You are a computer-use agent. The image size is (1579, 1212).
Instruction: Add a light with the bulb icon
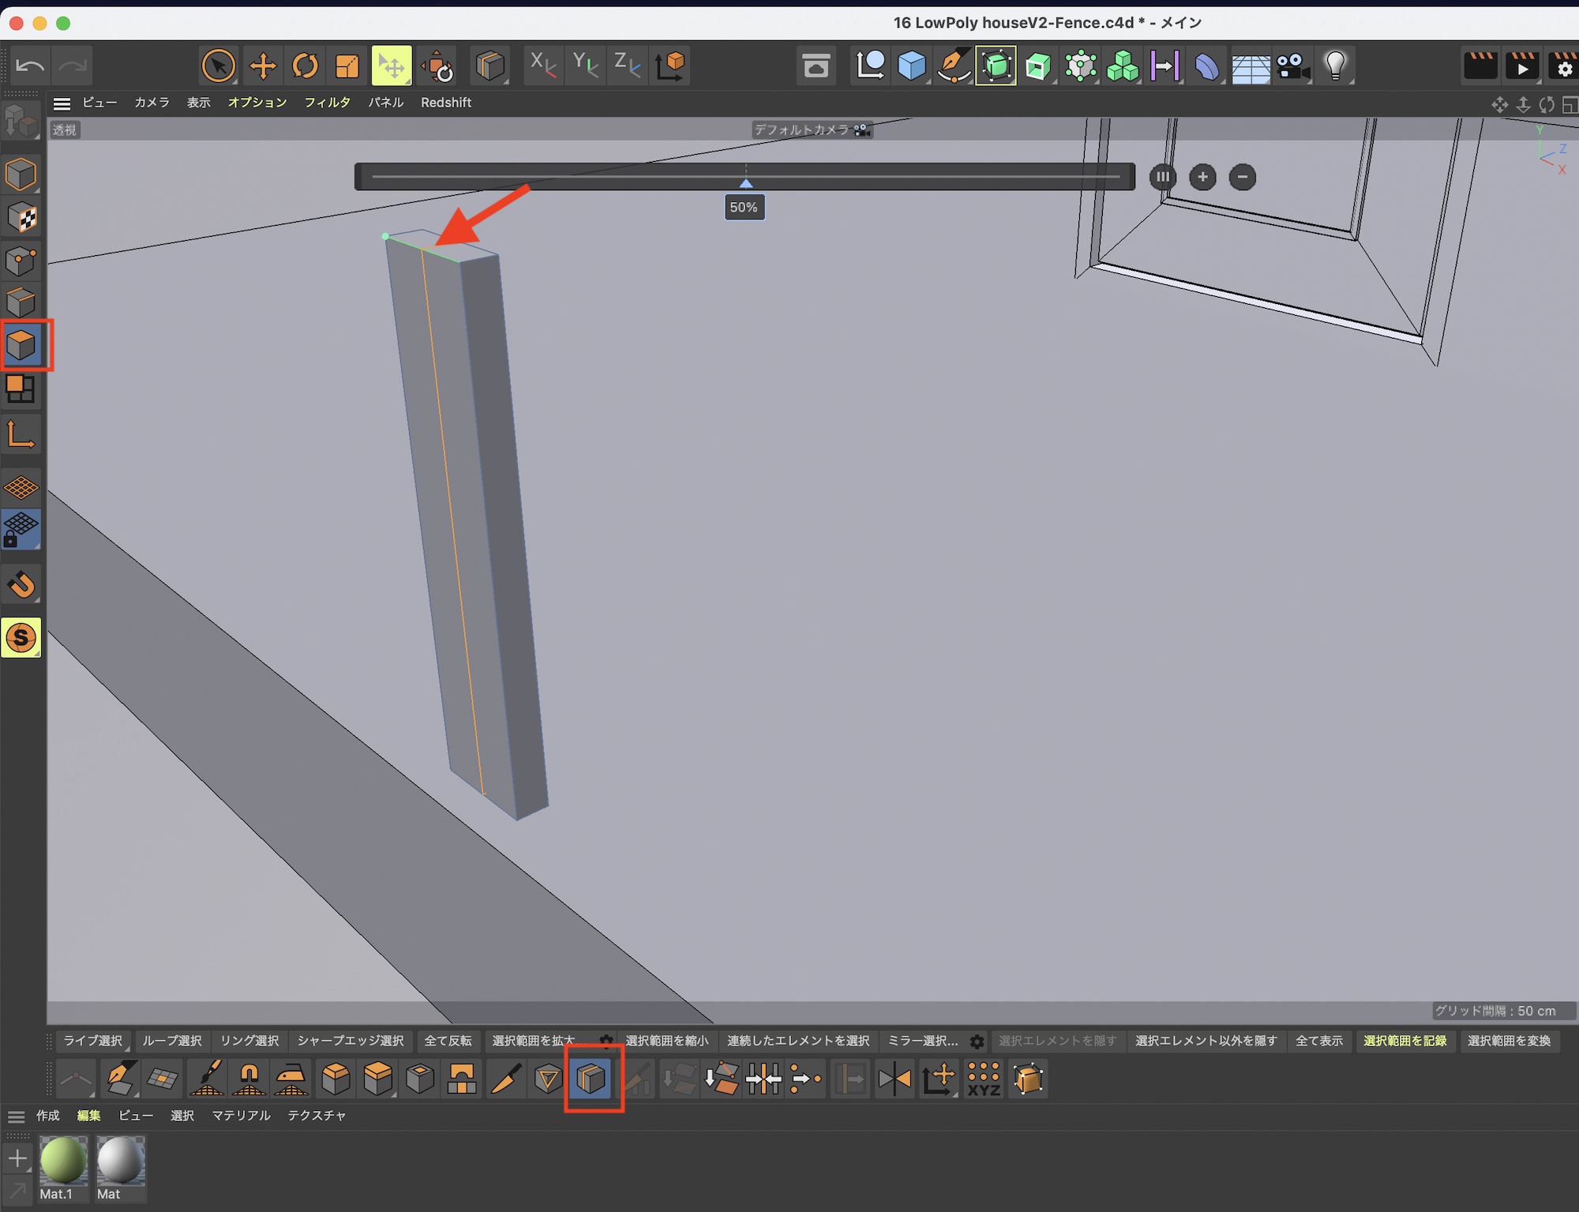(x=1334, y=66)
